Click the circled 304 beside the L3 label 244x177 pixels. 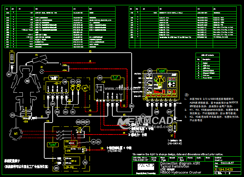[100, 78]
